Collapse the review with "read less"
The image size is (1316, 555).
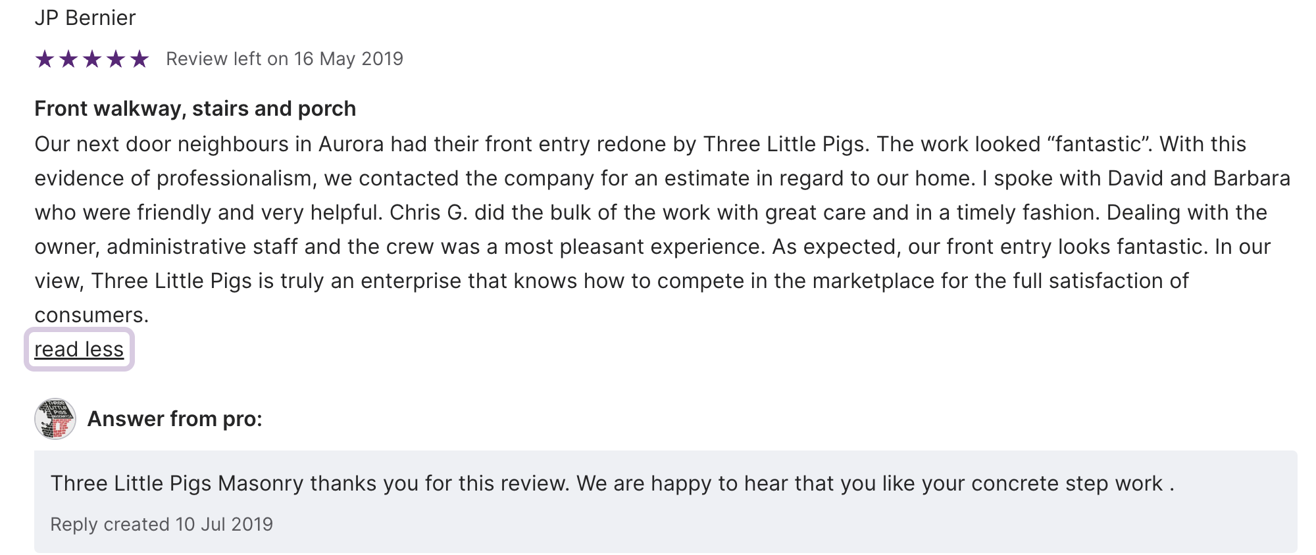79,349
